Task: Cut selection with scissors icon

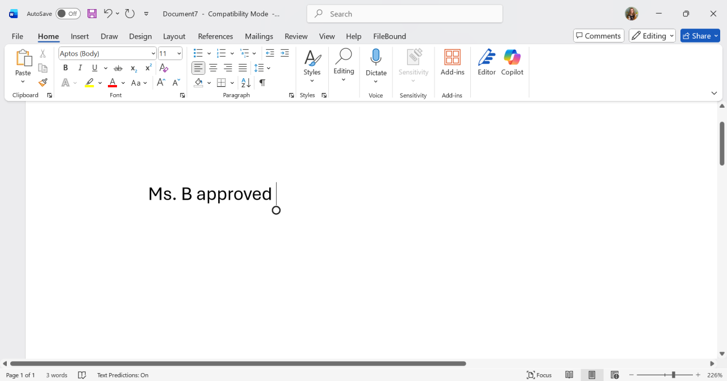Action: [x=43, y=54]
